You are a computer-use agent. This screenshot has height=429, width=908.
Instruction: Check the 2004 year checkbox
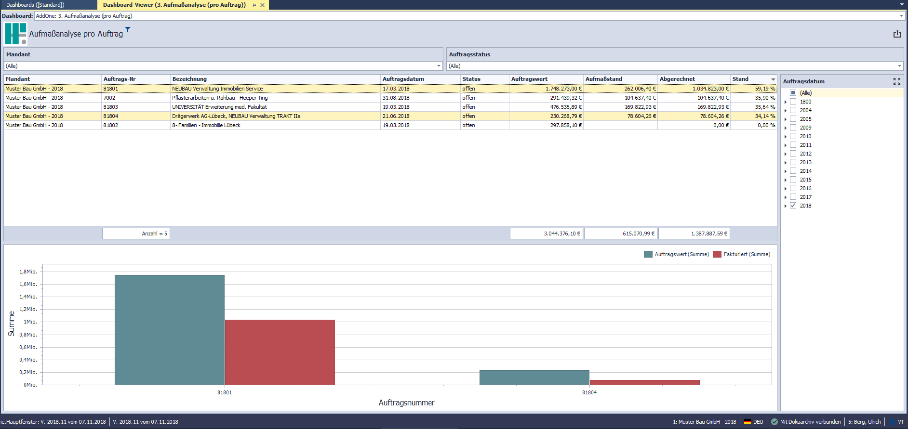click(x=793, y=110)
